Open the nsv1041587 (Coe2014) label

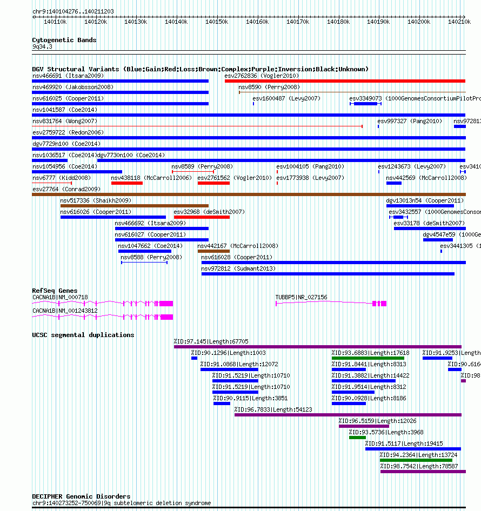(65, 110)
